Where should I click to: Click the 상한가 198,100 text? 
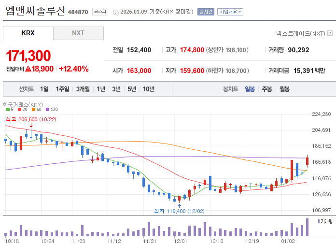point(227,50)
